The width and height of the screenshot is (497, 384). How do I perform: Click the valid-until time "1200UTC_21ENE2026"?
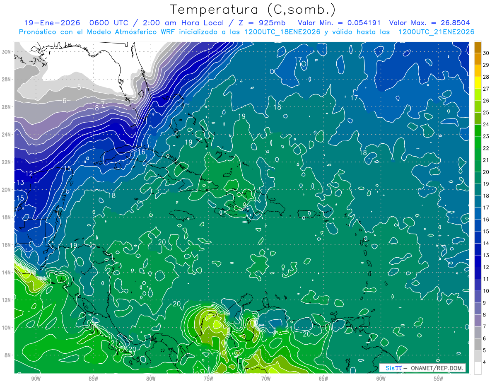pyautogui.click(x=436, y=32)
